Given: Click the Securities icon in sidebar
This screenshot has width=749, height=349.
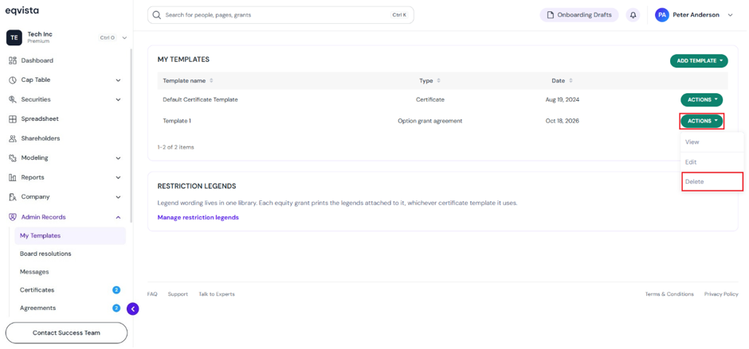Looking at the screenshot, I should pos(13,99).
